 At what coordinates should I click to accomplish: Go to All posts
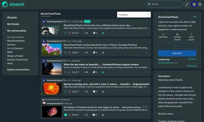point(12,18)
